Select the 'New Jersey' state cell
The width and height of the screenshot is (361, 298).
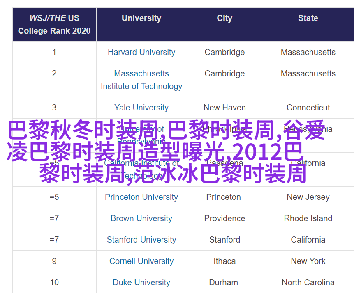click(x=308, y=197)
